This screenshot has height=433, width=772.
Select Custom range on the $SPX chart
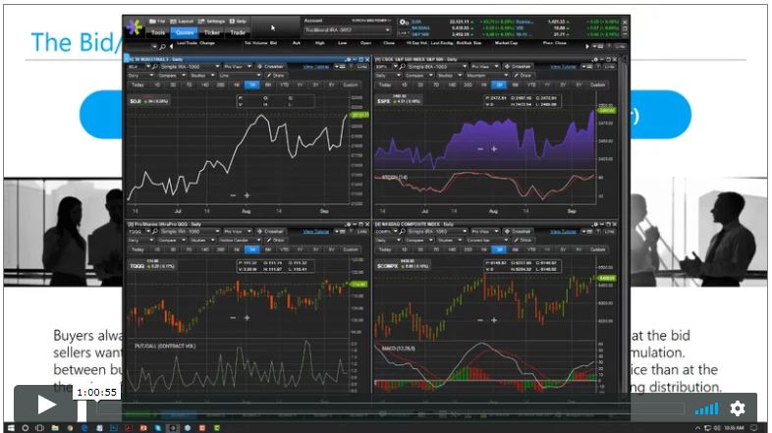click(x=597, y=85)
